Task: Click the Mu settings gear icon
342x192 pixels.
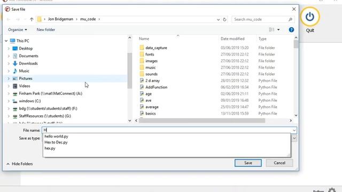Action: [332, 190]
